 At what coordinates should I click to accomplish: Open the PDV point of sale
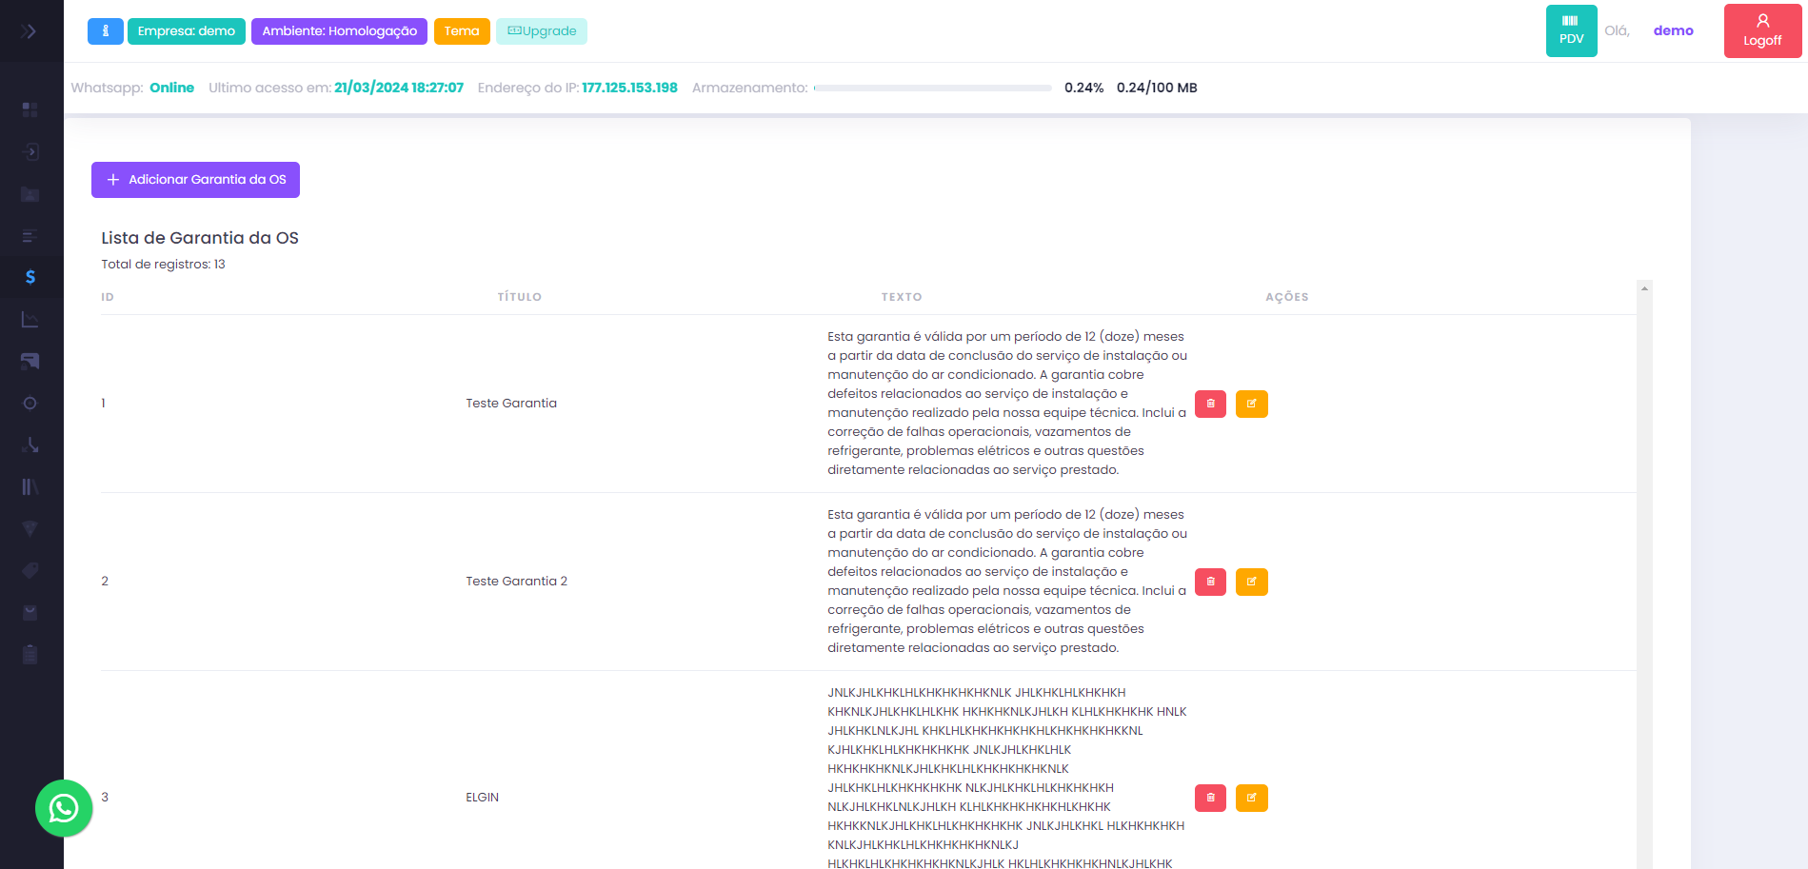1571,31
